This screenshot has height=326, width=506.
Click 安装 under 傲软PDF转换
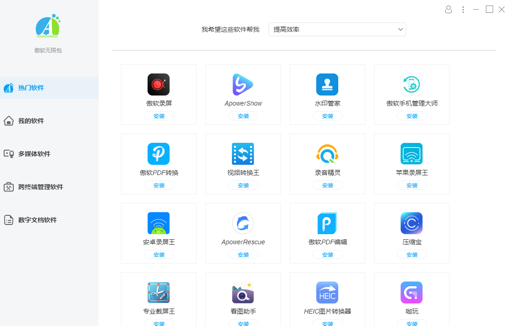coord(159,185)
